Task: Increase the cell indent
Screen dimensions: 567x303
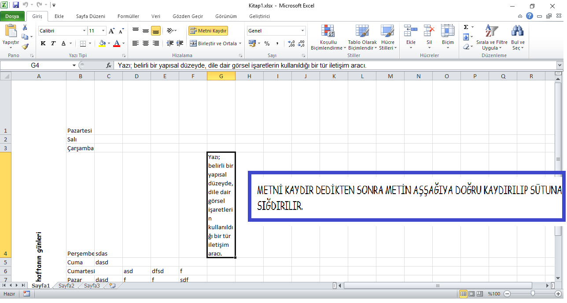Action: pos(180,43)
